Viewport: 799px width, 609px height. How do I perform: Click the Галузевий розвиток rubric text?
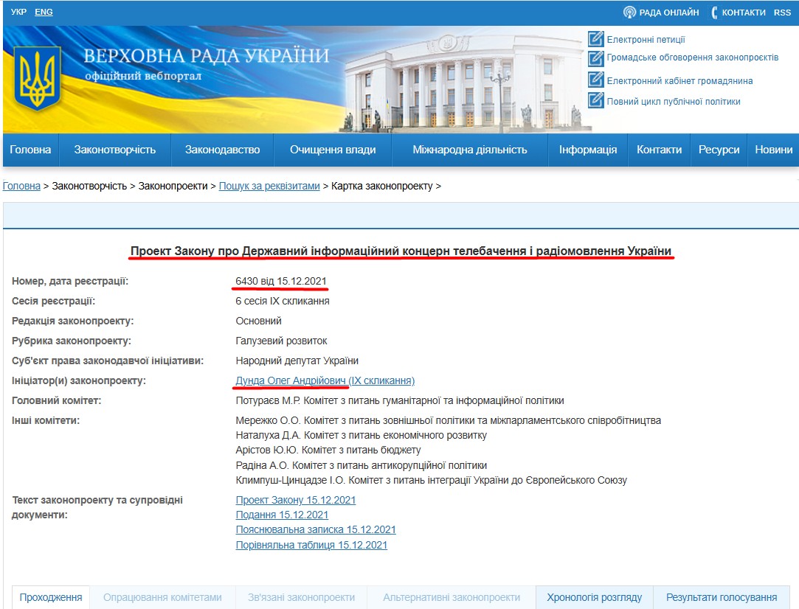(x=281, y=341)
